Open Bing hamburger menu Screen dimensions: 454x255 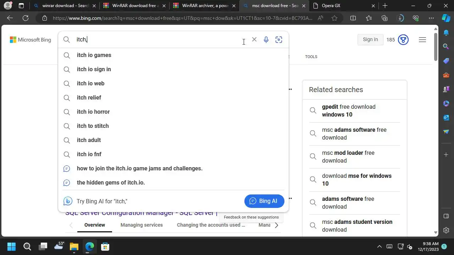[x=422, y=40]
